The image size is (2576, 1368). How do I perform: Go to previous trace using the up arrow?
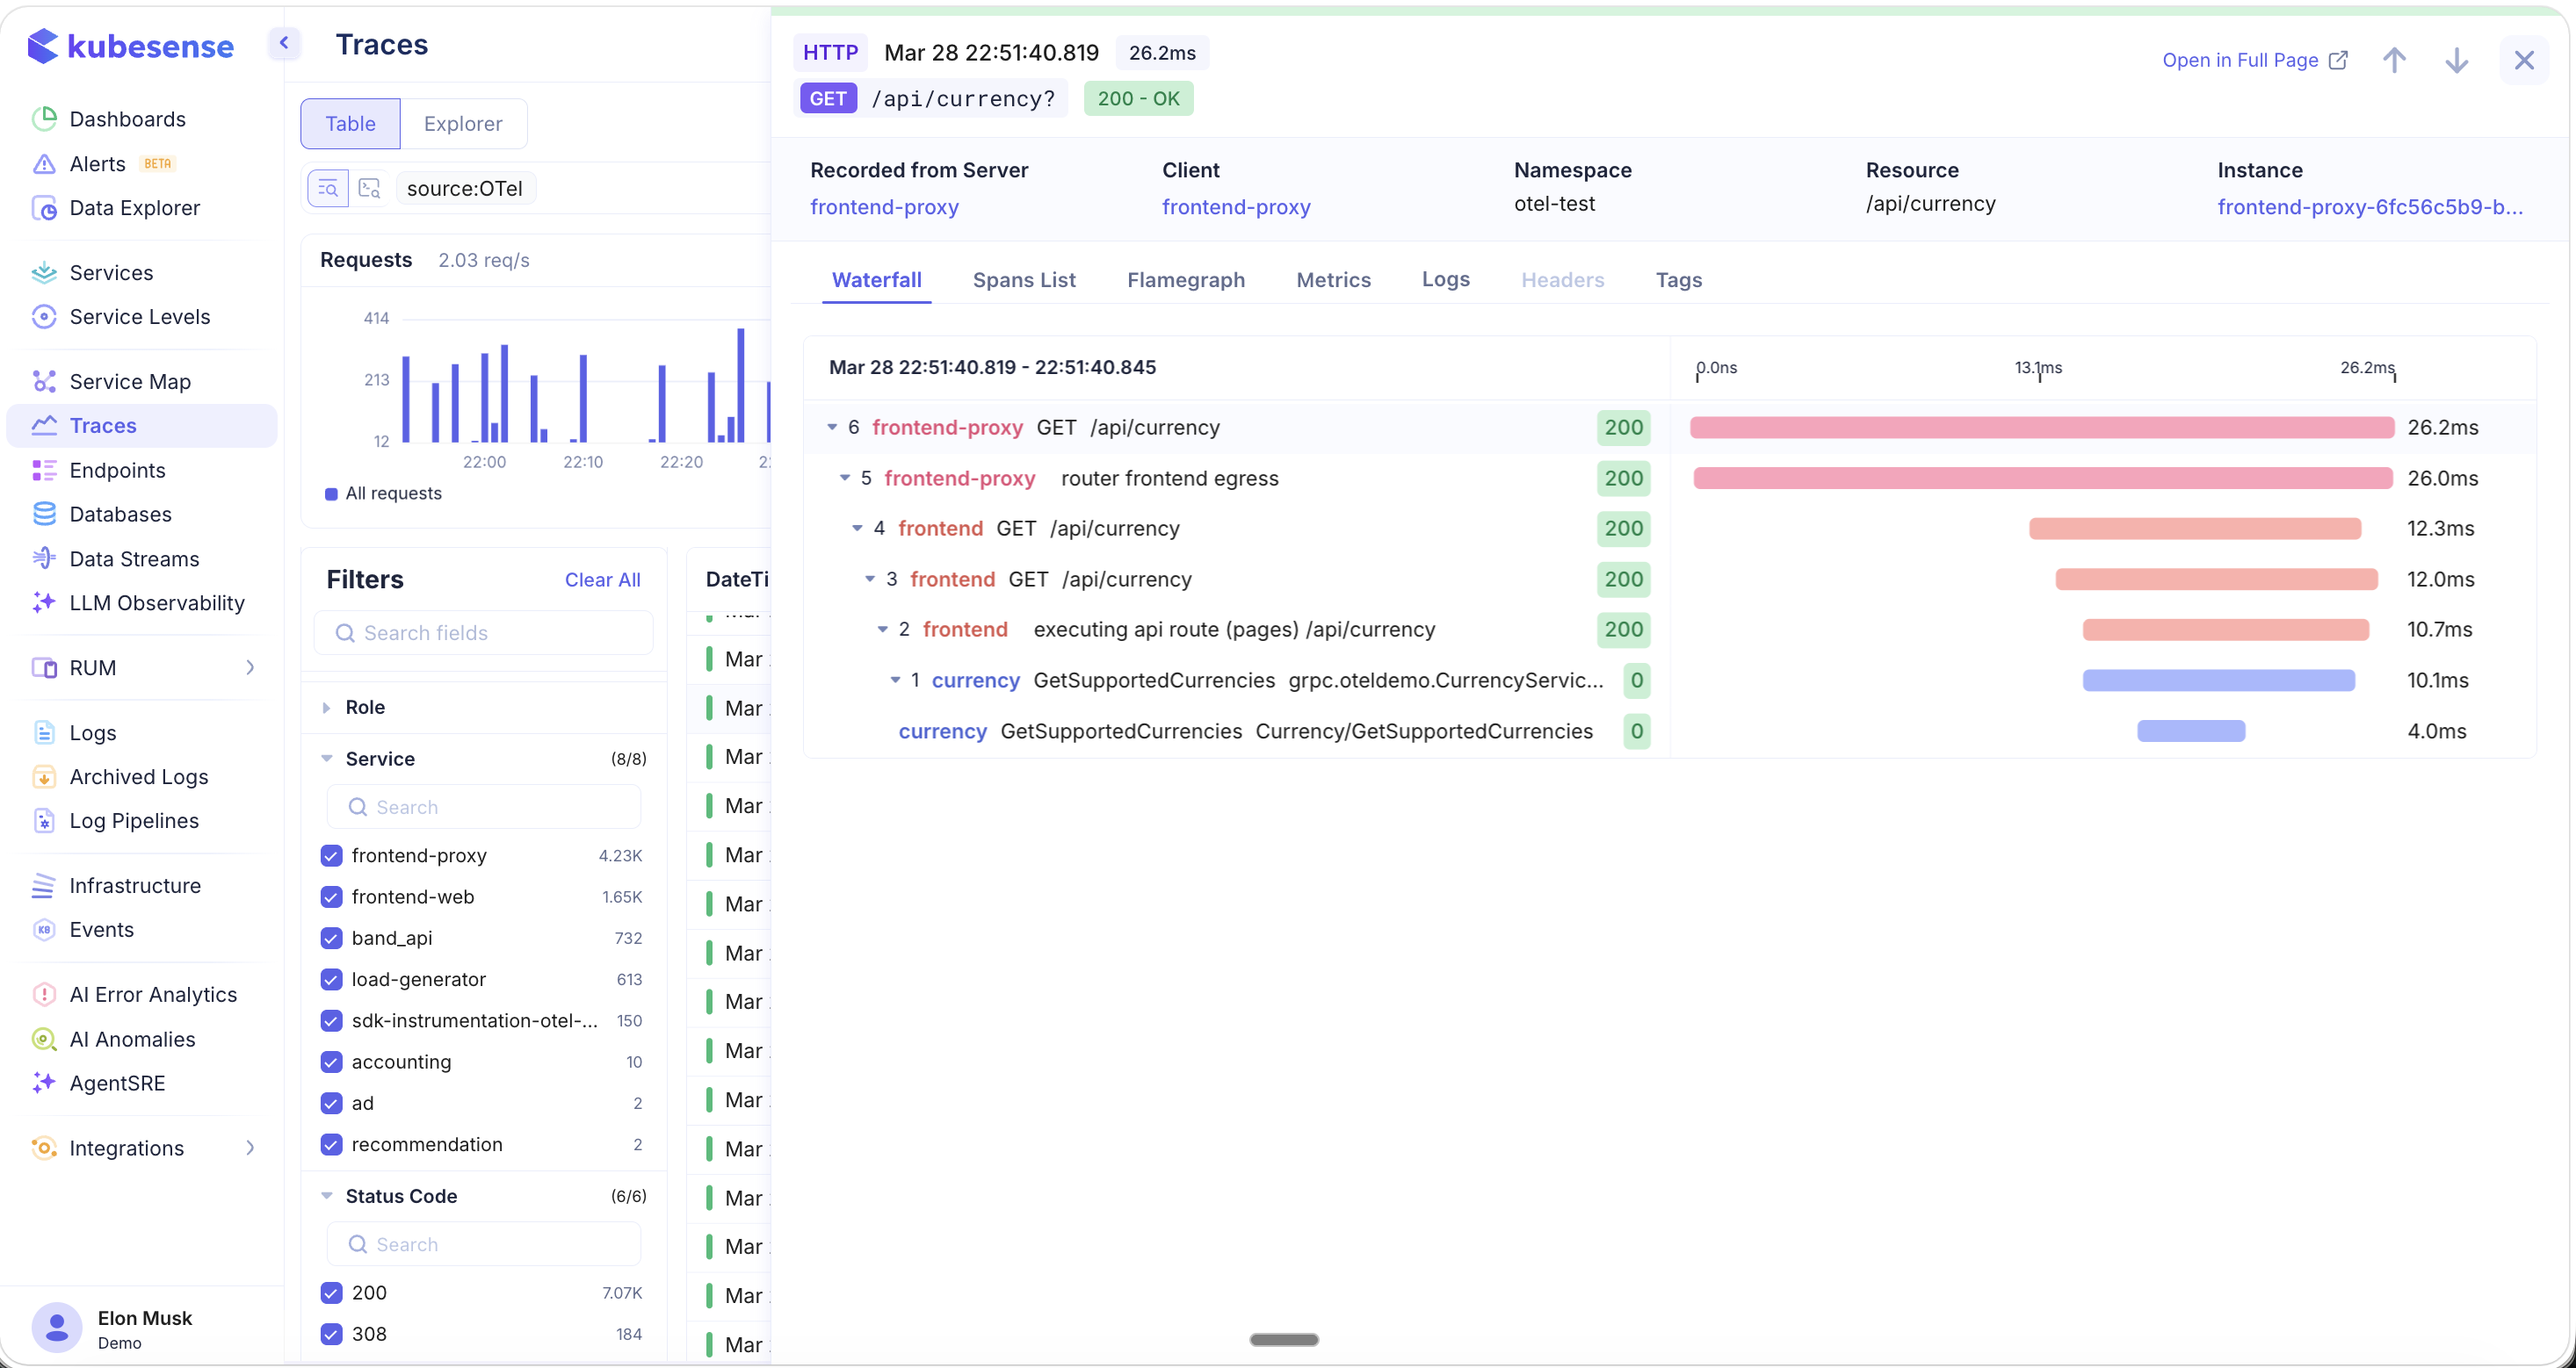pyautogui.click(x=2393, y=60)
